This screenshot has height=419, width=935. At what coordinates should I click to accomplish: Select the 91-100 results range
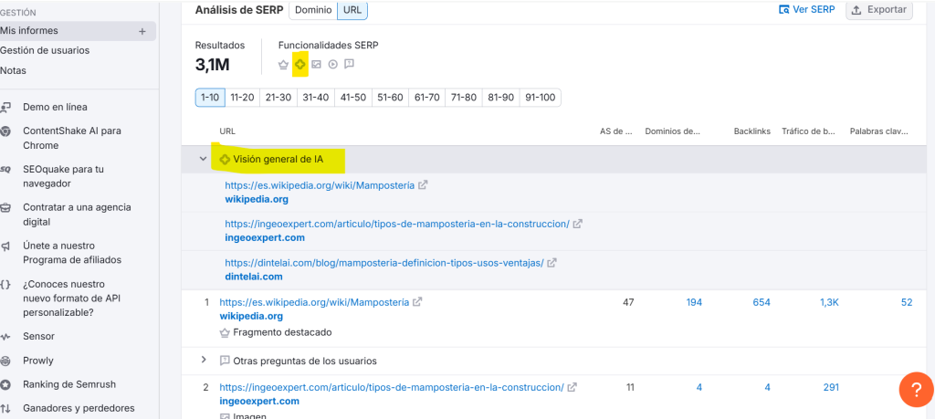(x=540, y=98)
